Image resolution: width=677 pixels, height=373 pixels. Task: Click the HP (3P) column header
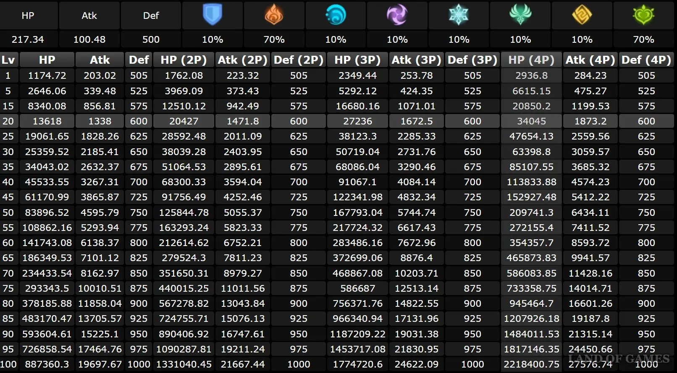tap(357, 60)
